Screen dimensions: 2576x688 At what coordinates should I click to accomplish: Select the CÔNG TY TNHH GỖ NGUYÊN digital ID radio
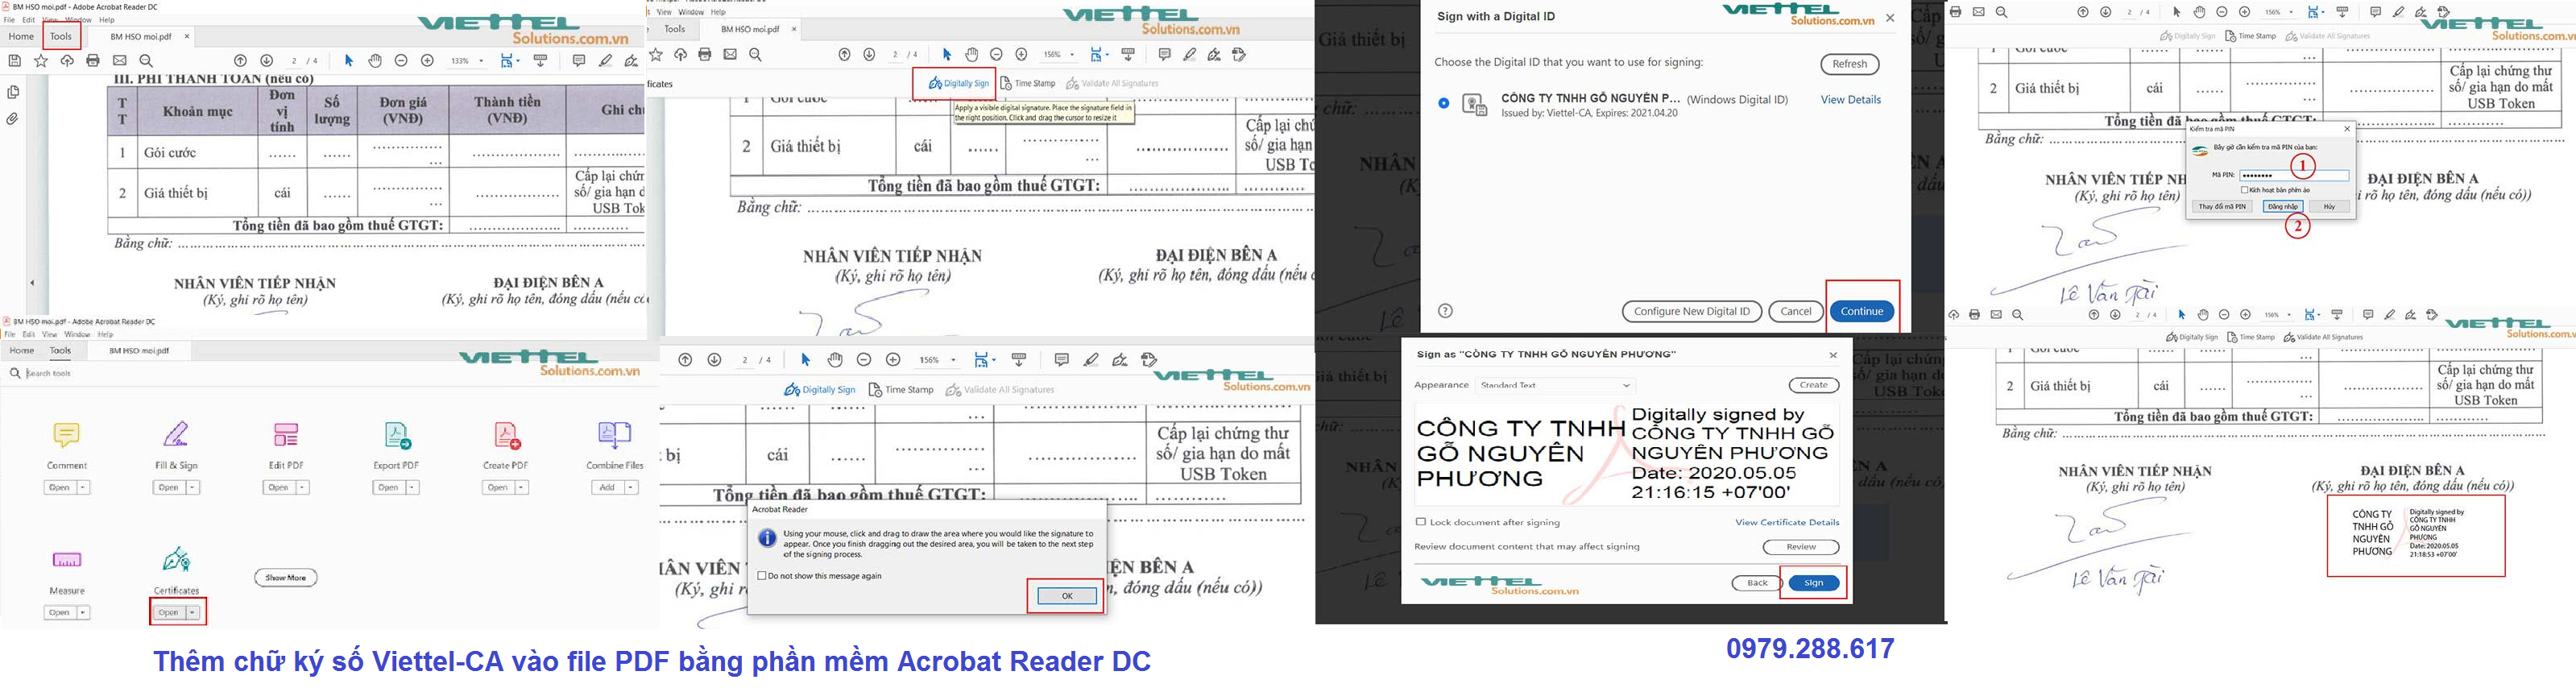[x=1443, y=103]
